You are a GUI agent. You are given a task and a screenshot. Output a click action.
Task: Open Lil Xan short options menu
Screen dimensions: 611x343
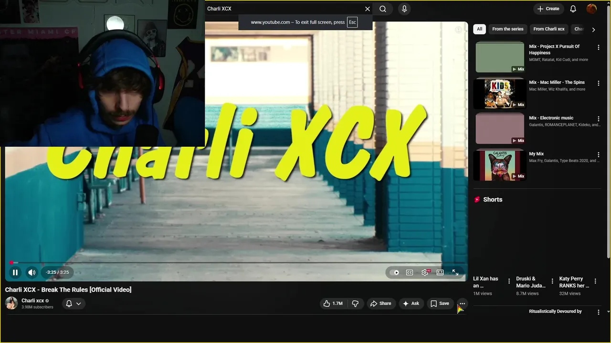(x=509, y=281)
